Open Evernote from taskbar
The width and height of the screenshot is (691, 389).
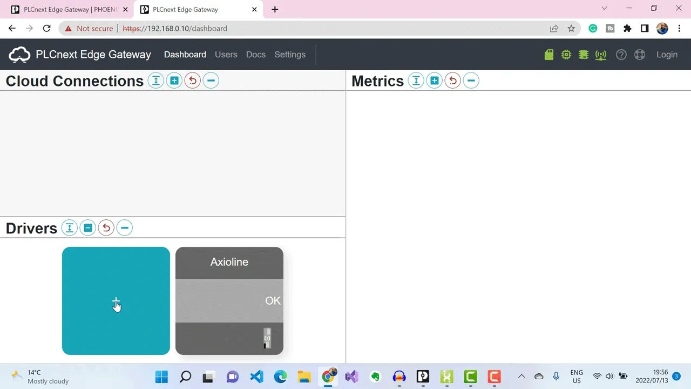pos(375,377)
